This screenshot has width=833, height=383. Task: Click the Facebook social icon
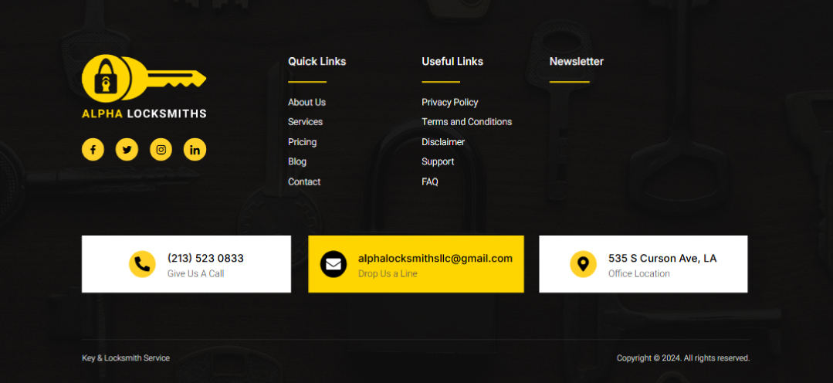point(93,150)
